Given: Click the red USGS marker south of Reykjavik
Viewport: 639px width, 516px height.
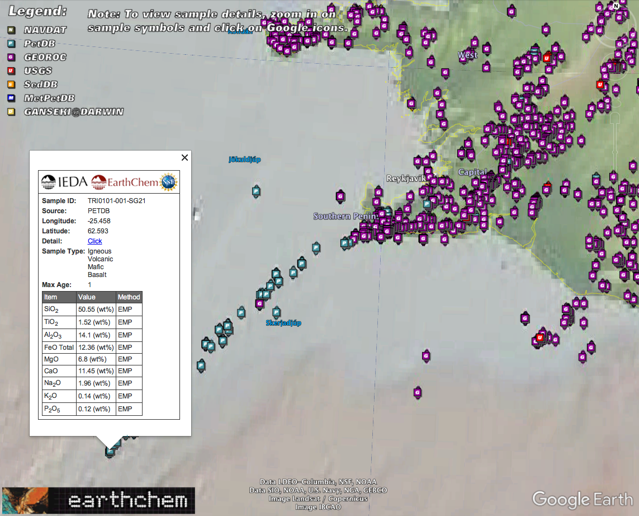Looking at the screenshot, I should 539,338.
